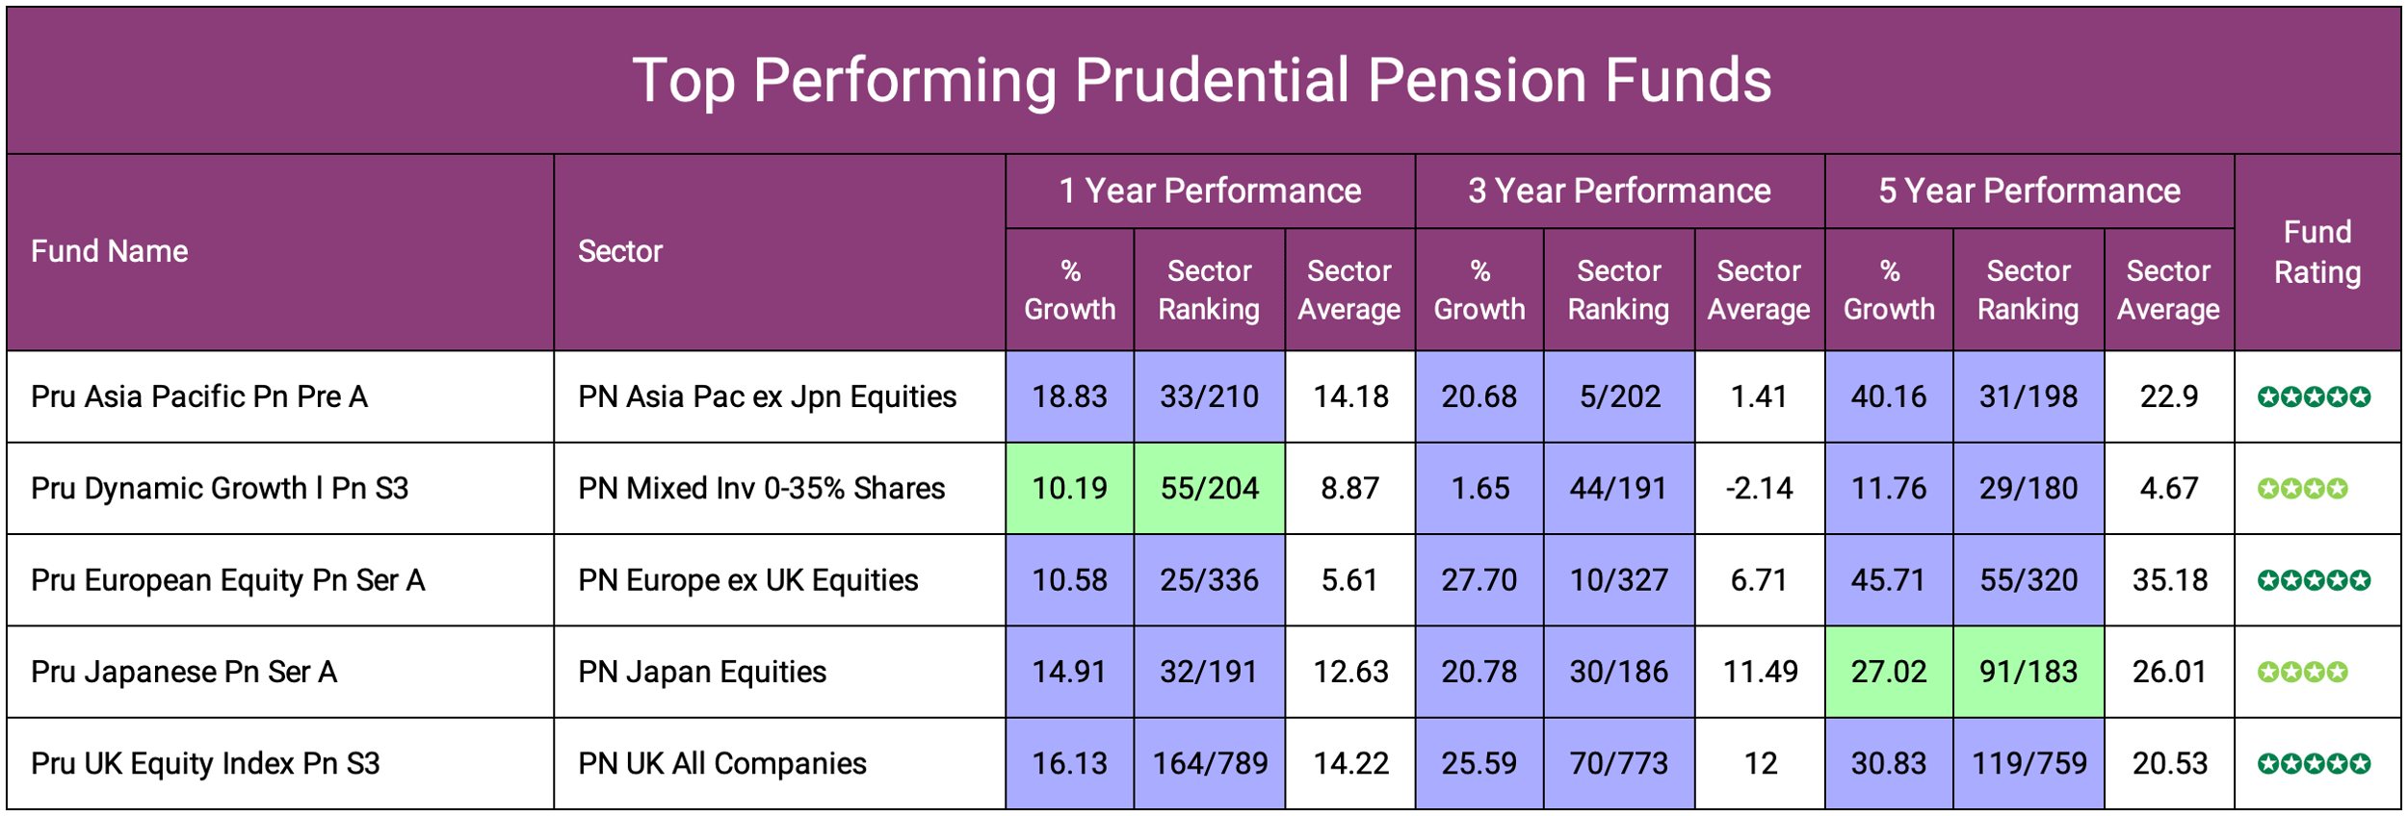Viewport: 2408px width, 816px height.
Task: Click the green 10.19 growth cell
Action: click(x=1069, y=489)
